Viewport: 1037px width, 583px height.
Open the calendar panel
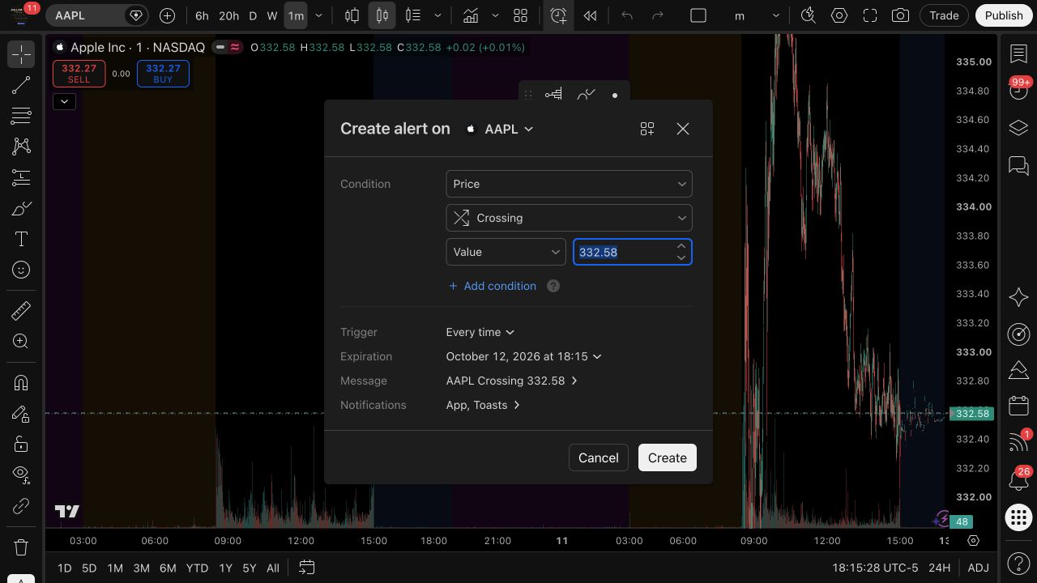click(1018, 406)
